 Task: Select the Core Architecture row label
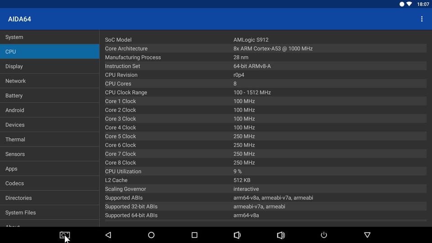[126, 49]
